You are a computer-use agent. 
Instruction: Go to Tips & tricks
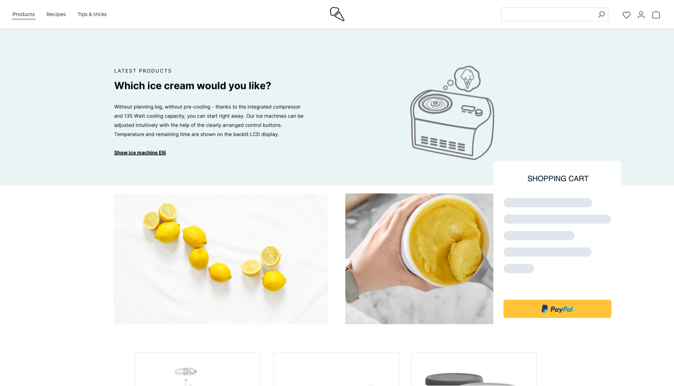point(92,15)
